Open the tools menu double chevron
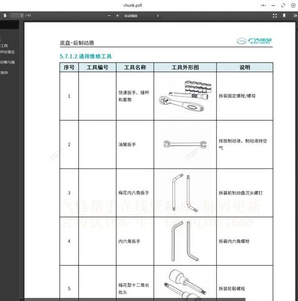The width and height of the screenshot is (298, 301). click(295, 16)
